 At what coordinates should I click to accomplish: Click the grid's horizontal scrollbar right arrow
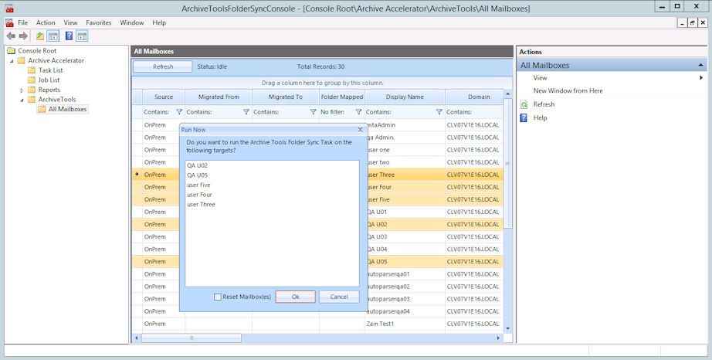click(498, 338)
